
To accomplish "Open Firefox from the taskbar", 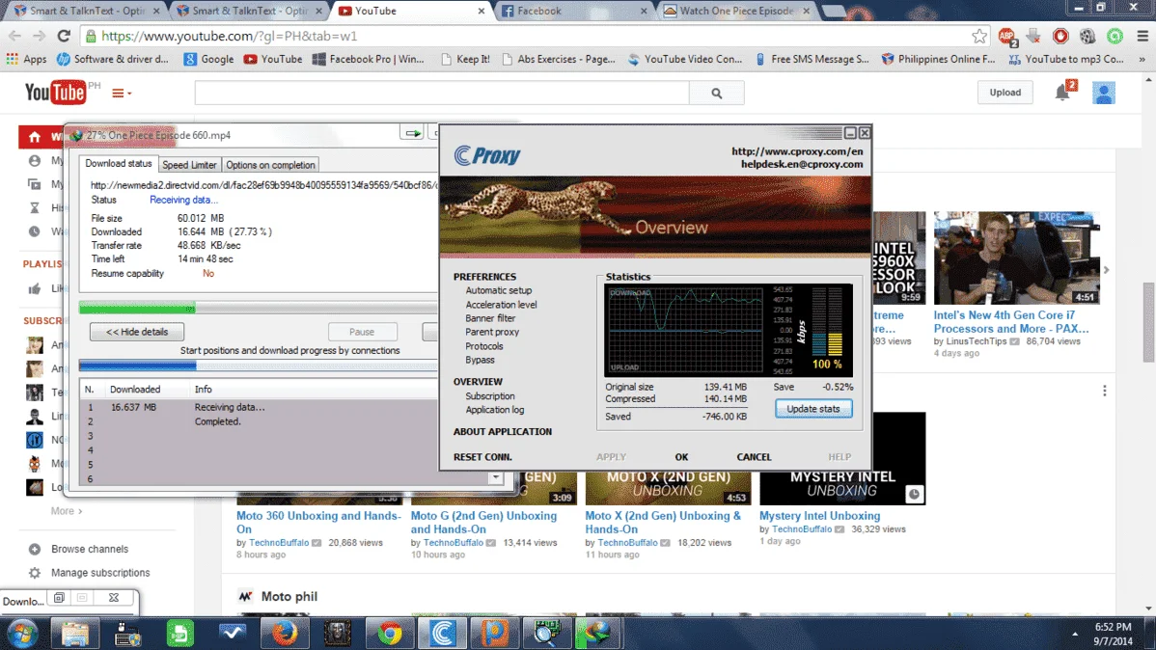I will tap(285, 633).
